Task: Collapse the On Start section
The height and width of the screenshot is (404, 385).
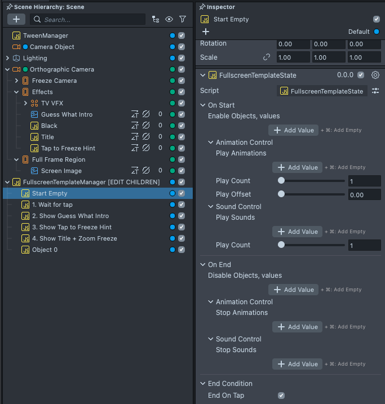Action: (x=203, y=105)
